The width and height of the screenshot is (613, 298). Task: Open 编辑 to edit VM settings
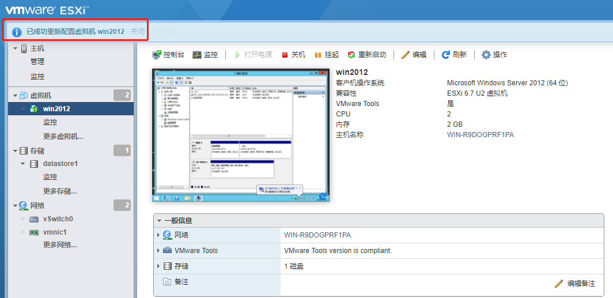(414, 55)
